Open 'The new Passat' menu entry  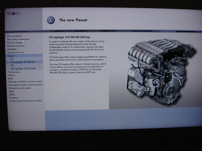pyautogui.click(x=14, y=36)
